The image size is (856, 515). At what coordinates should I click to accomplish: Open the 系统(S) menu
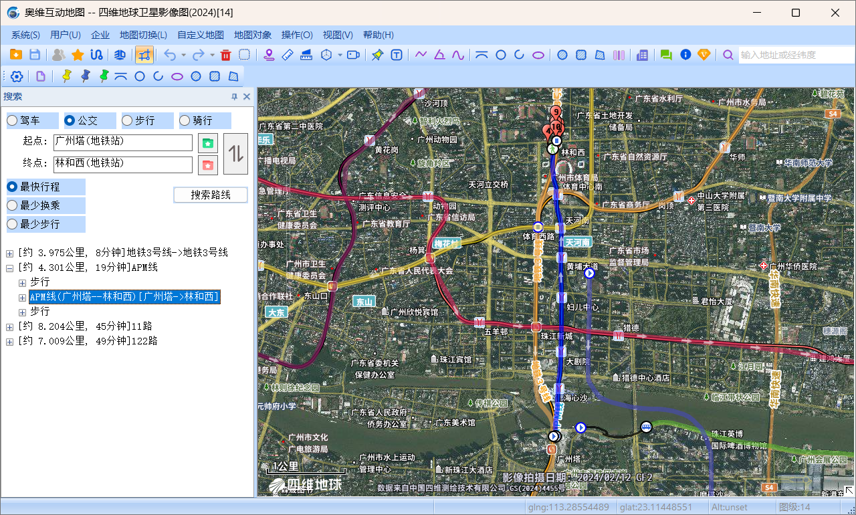25,35
